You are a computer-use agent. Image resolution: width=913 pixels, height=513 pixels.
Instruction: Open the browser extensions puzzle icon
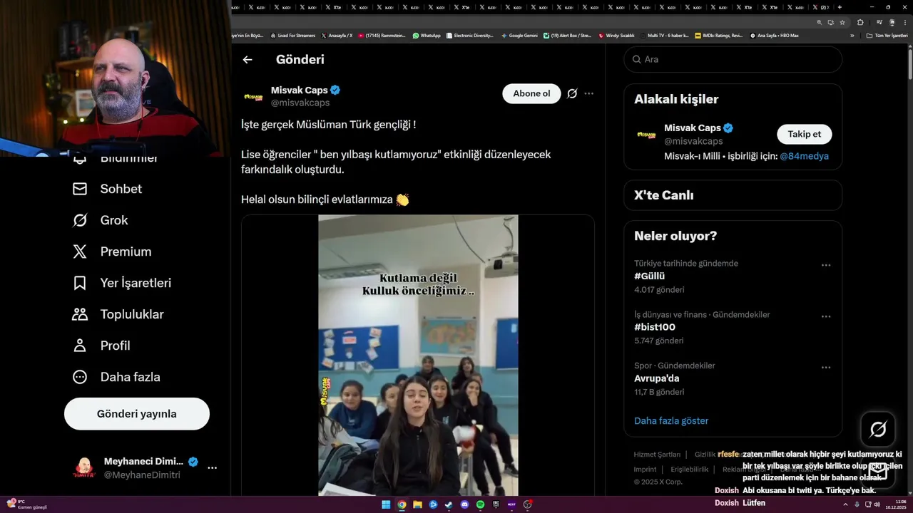point(860,22)
